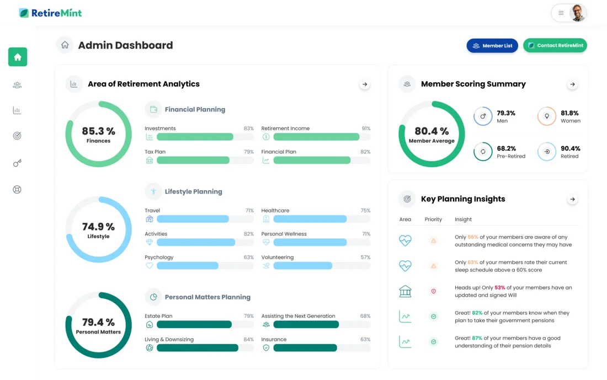This screenshot has height=380, width=607.
Task: Click the key sidebar icon
Action: point(17,163)
